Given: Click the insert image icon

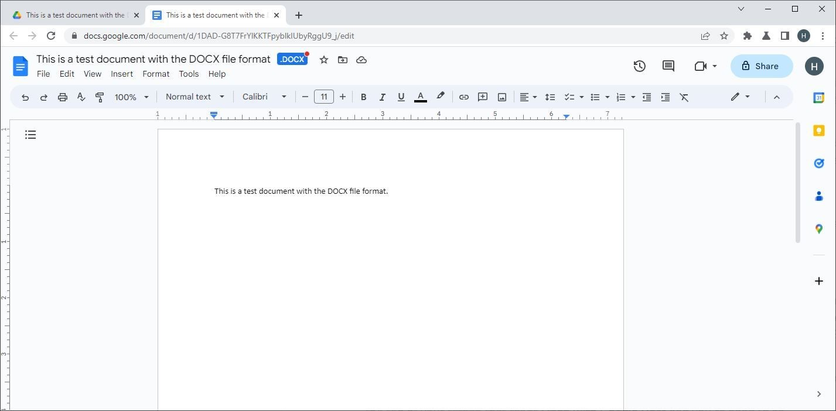Looking at the screenshot, I should [501, 97].
